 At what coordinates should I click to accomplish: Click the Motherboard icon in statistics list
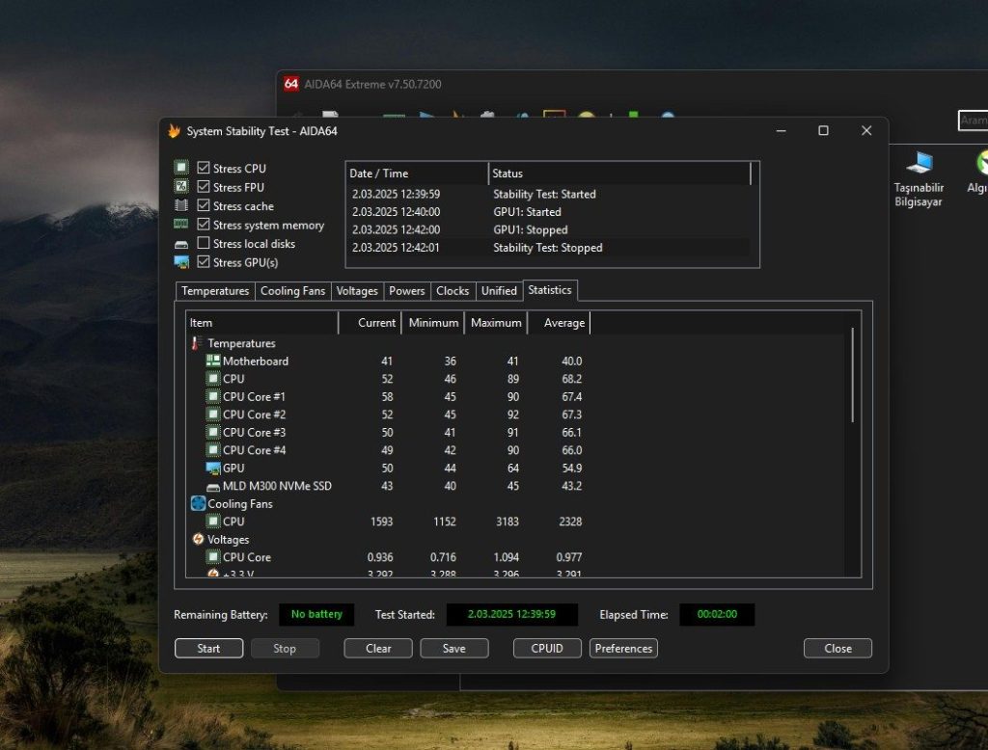point(213,361)
